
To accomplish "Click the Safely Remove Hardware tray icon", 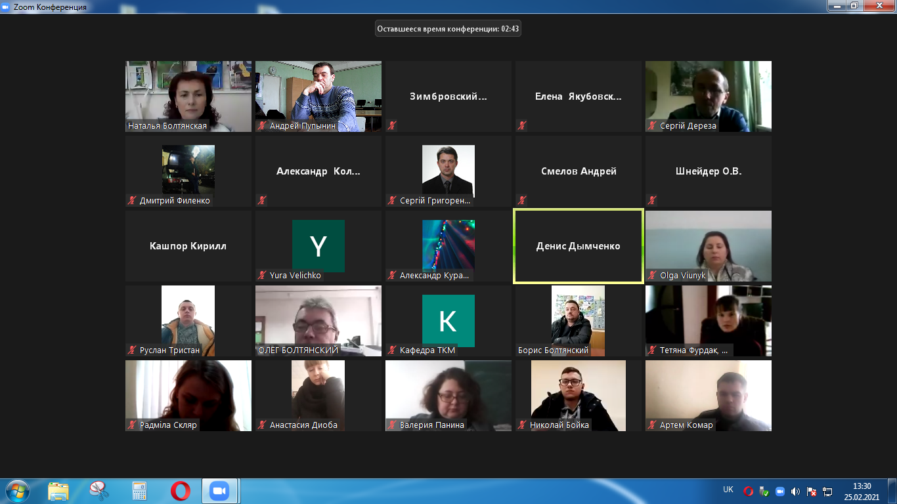I will [x=764, y=491].
